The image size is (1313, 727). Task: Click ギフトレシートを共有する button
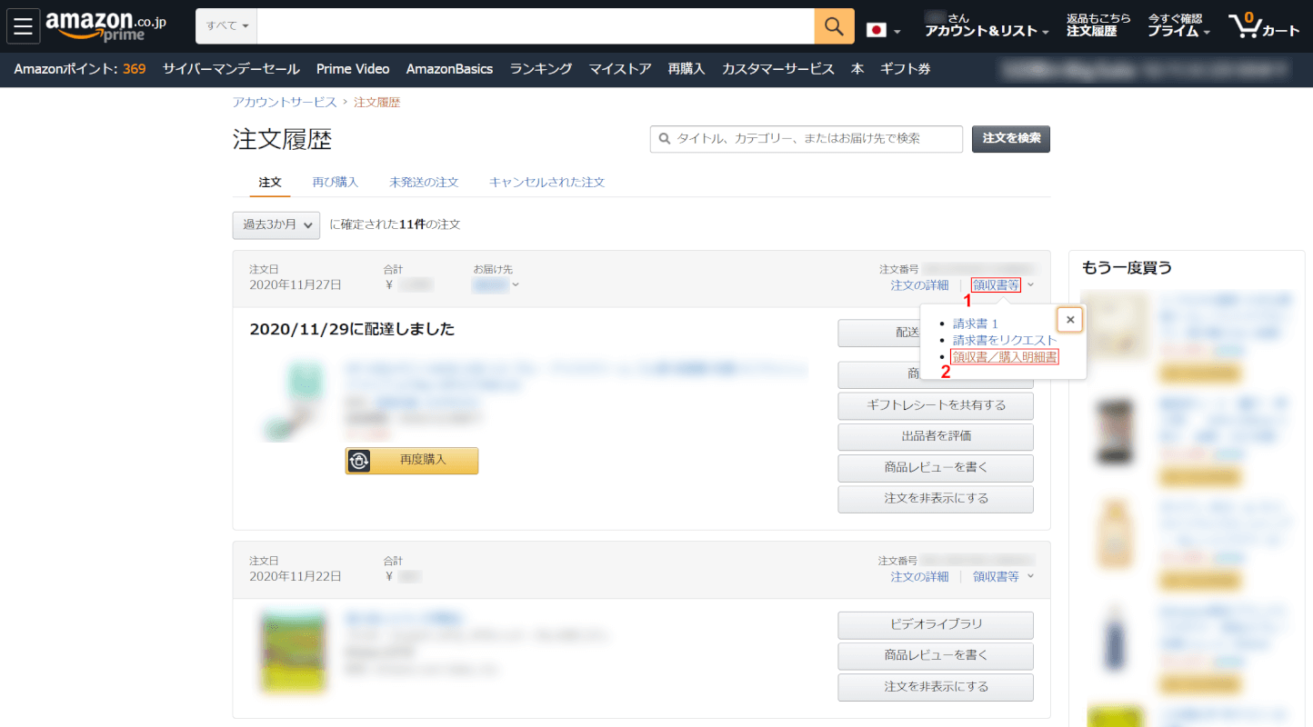point(936,405)
